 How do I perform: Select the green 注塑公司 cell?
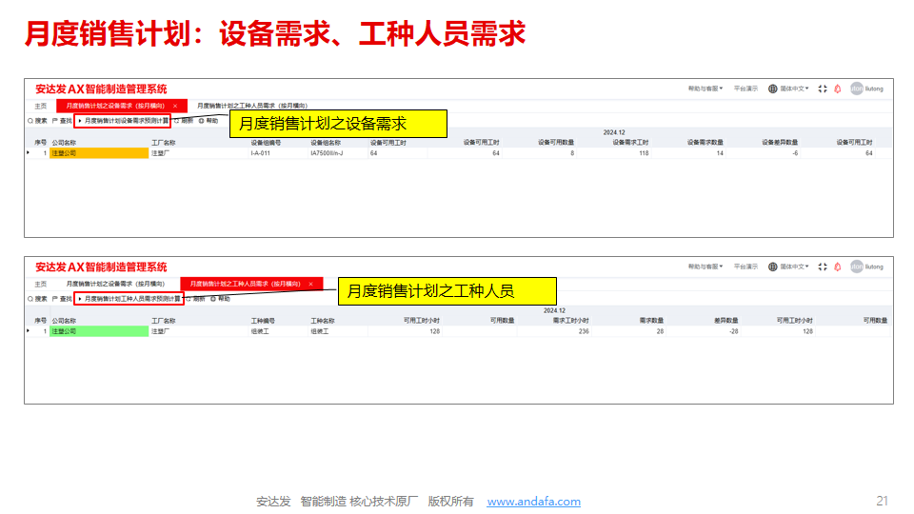(98, 331)
